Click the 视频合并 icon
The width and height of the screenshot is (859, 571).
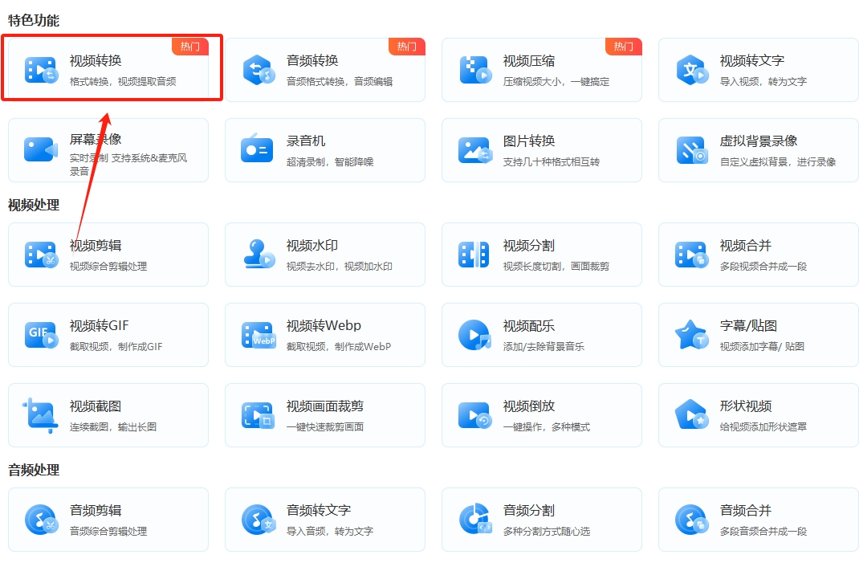(692, 255)
